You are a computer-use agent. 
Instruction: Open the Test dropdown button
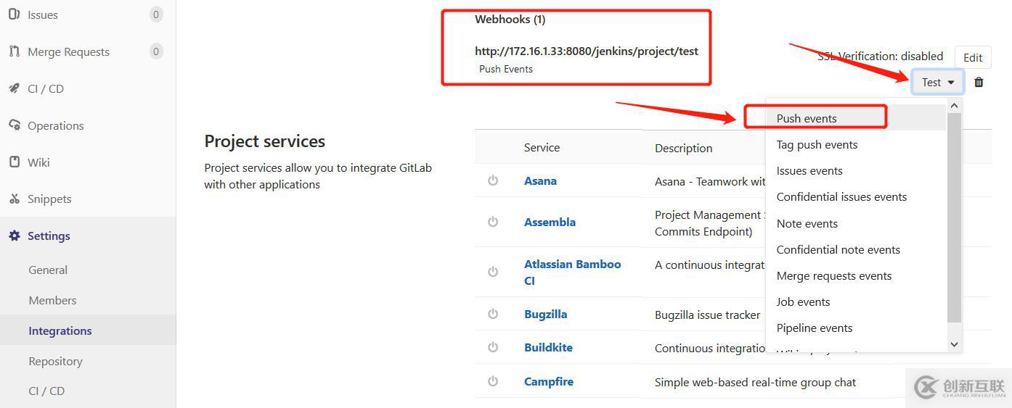click(938, 82)
